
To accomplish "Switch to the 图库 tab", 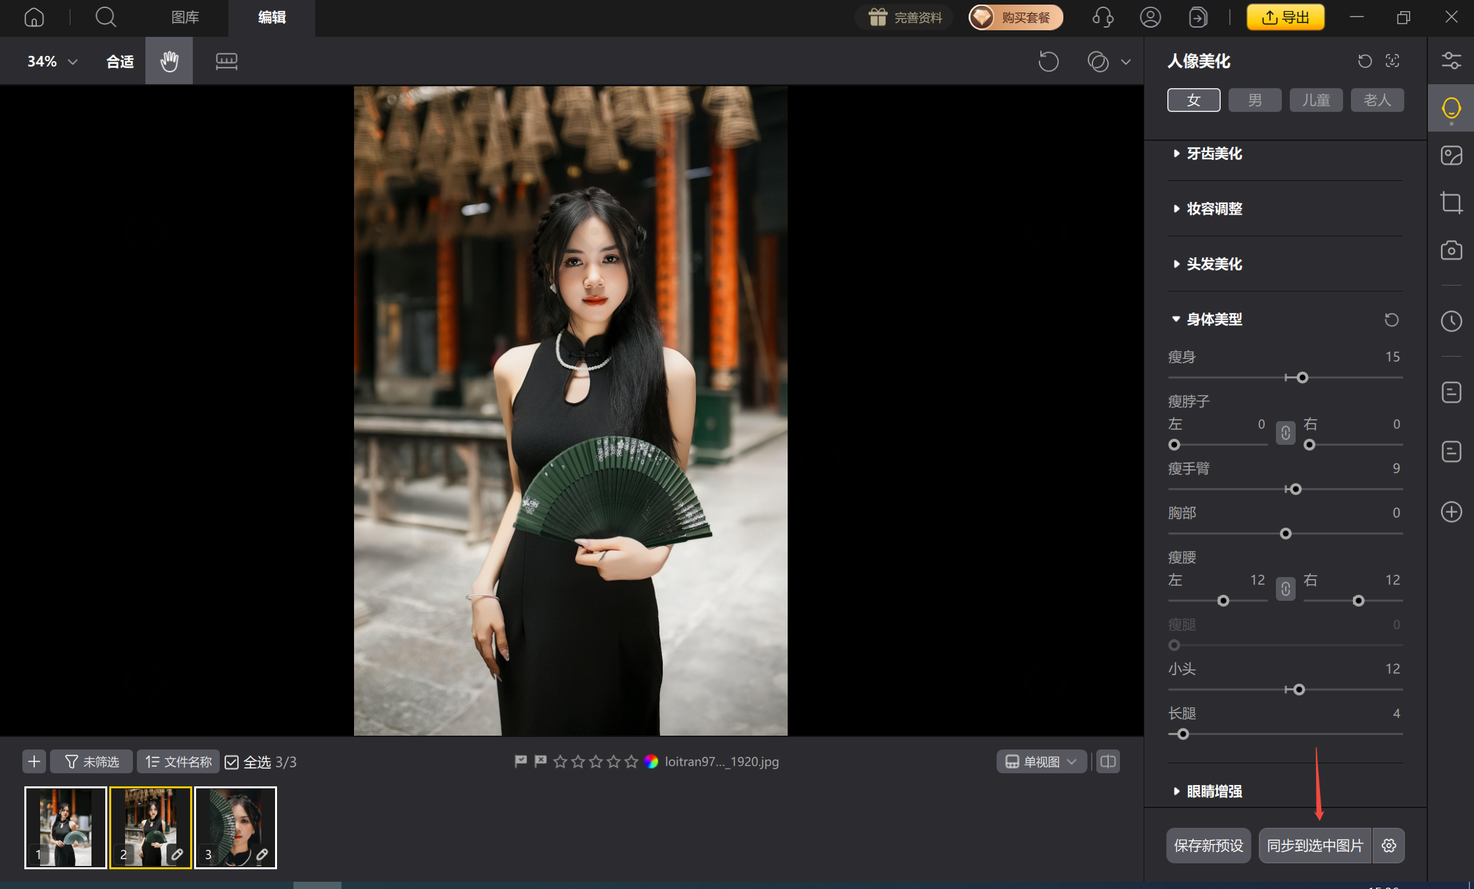I will pyautogui.click(x=185, y=17).
